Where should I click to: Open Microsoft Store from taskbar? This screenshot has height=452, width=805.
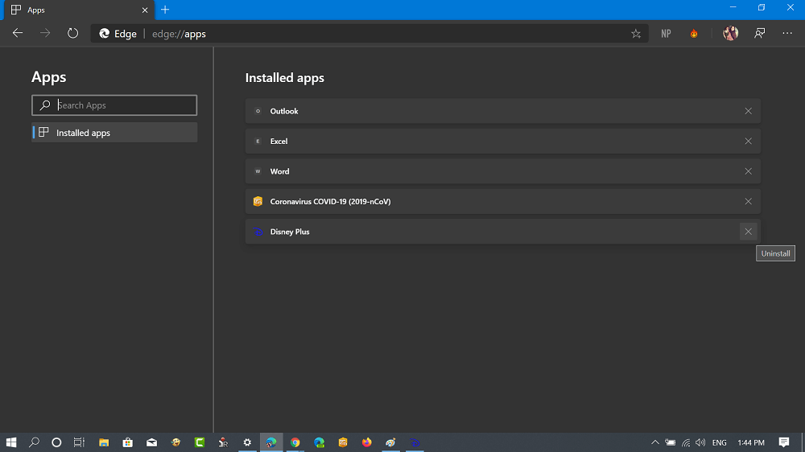pyautogui.click(x=127, y=442)
